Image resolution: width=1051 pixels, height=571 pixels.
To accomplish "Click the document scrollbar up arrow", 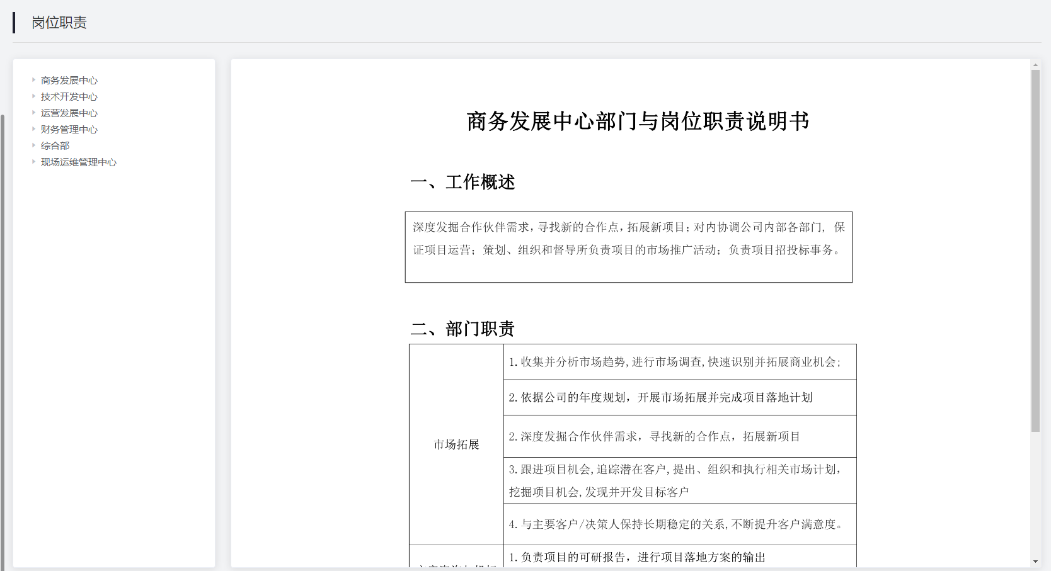I will point(1035,65).
